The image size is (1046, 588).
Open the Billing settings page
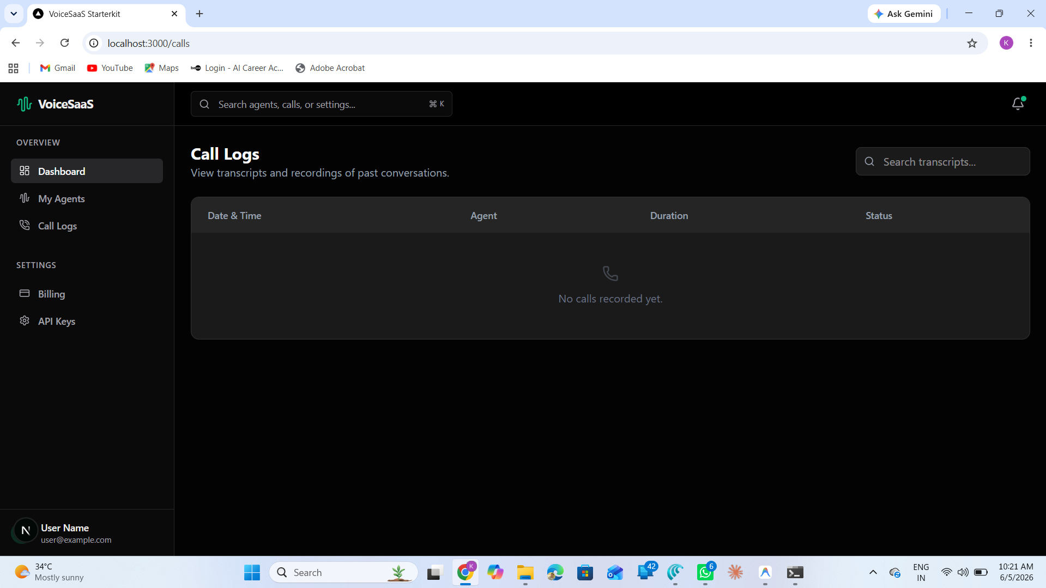pyautogui.click(x=87, y=294)
